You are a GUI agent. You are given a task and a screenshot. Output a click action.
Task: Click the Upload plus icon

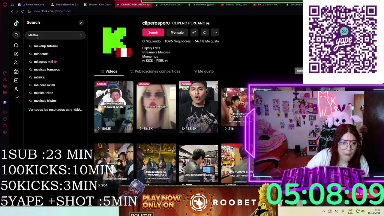click(x=16, y=80)
